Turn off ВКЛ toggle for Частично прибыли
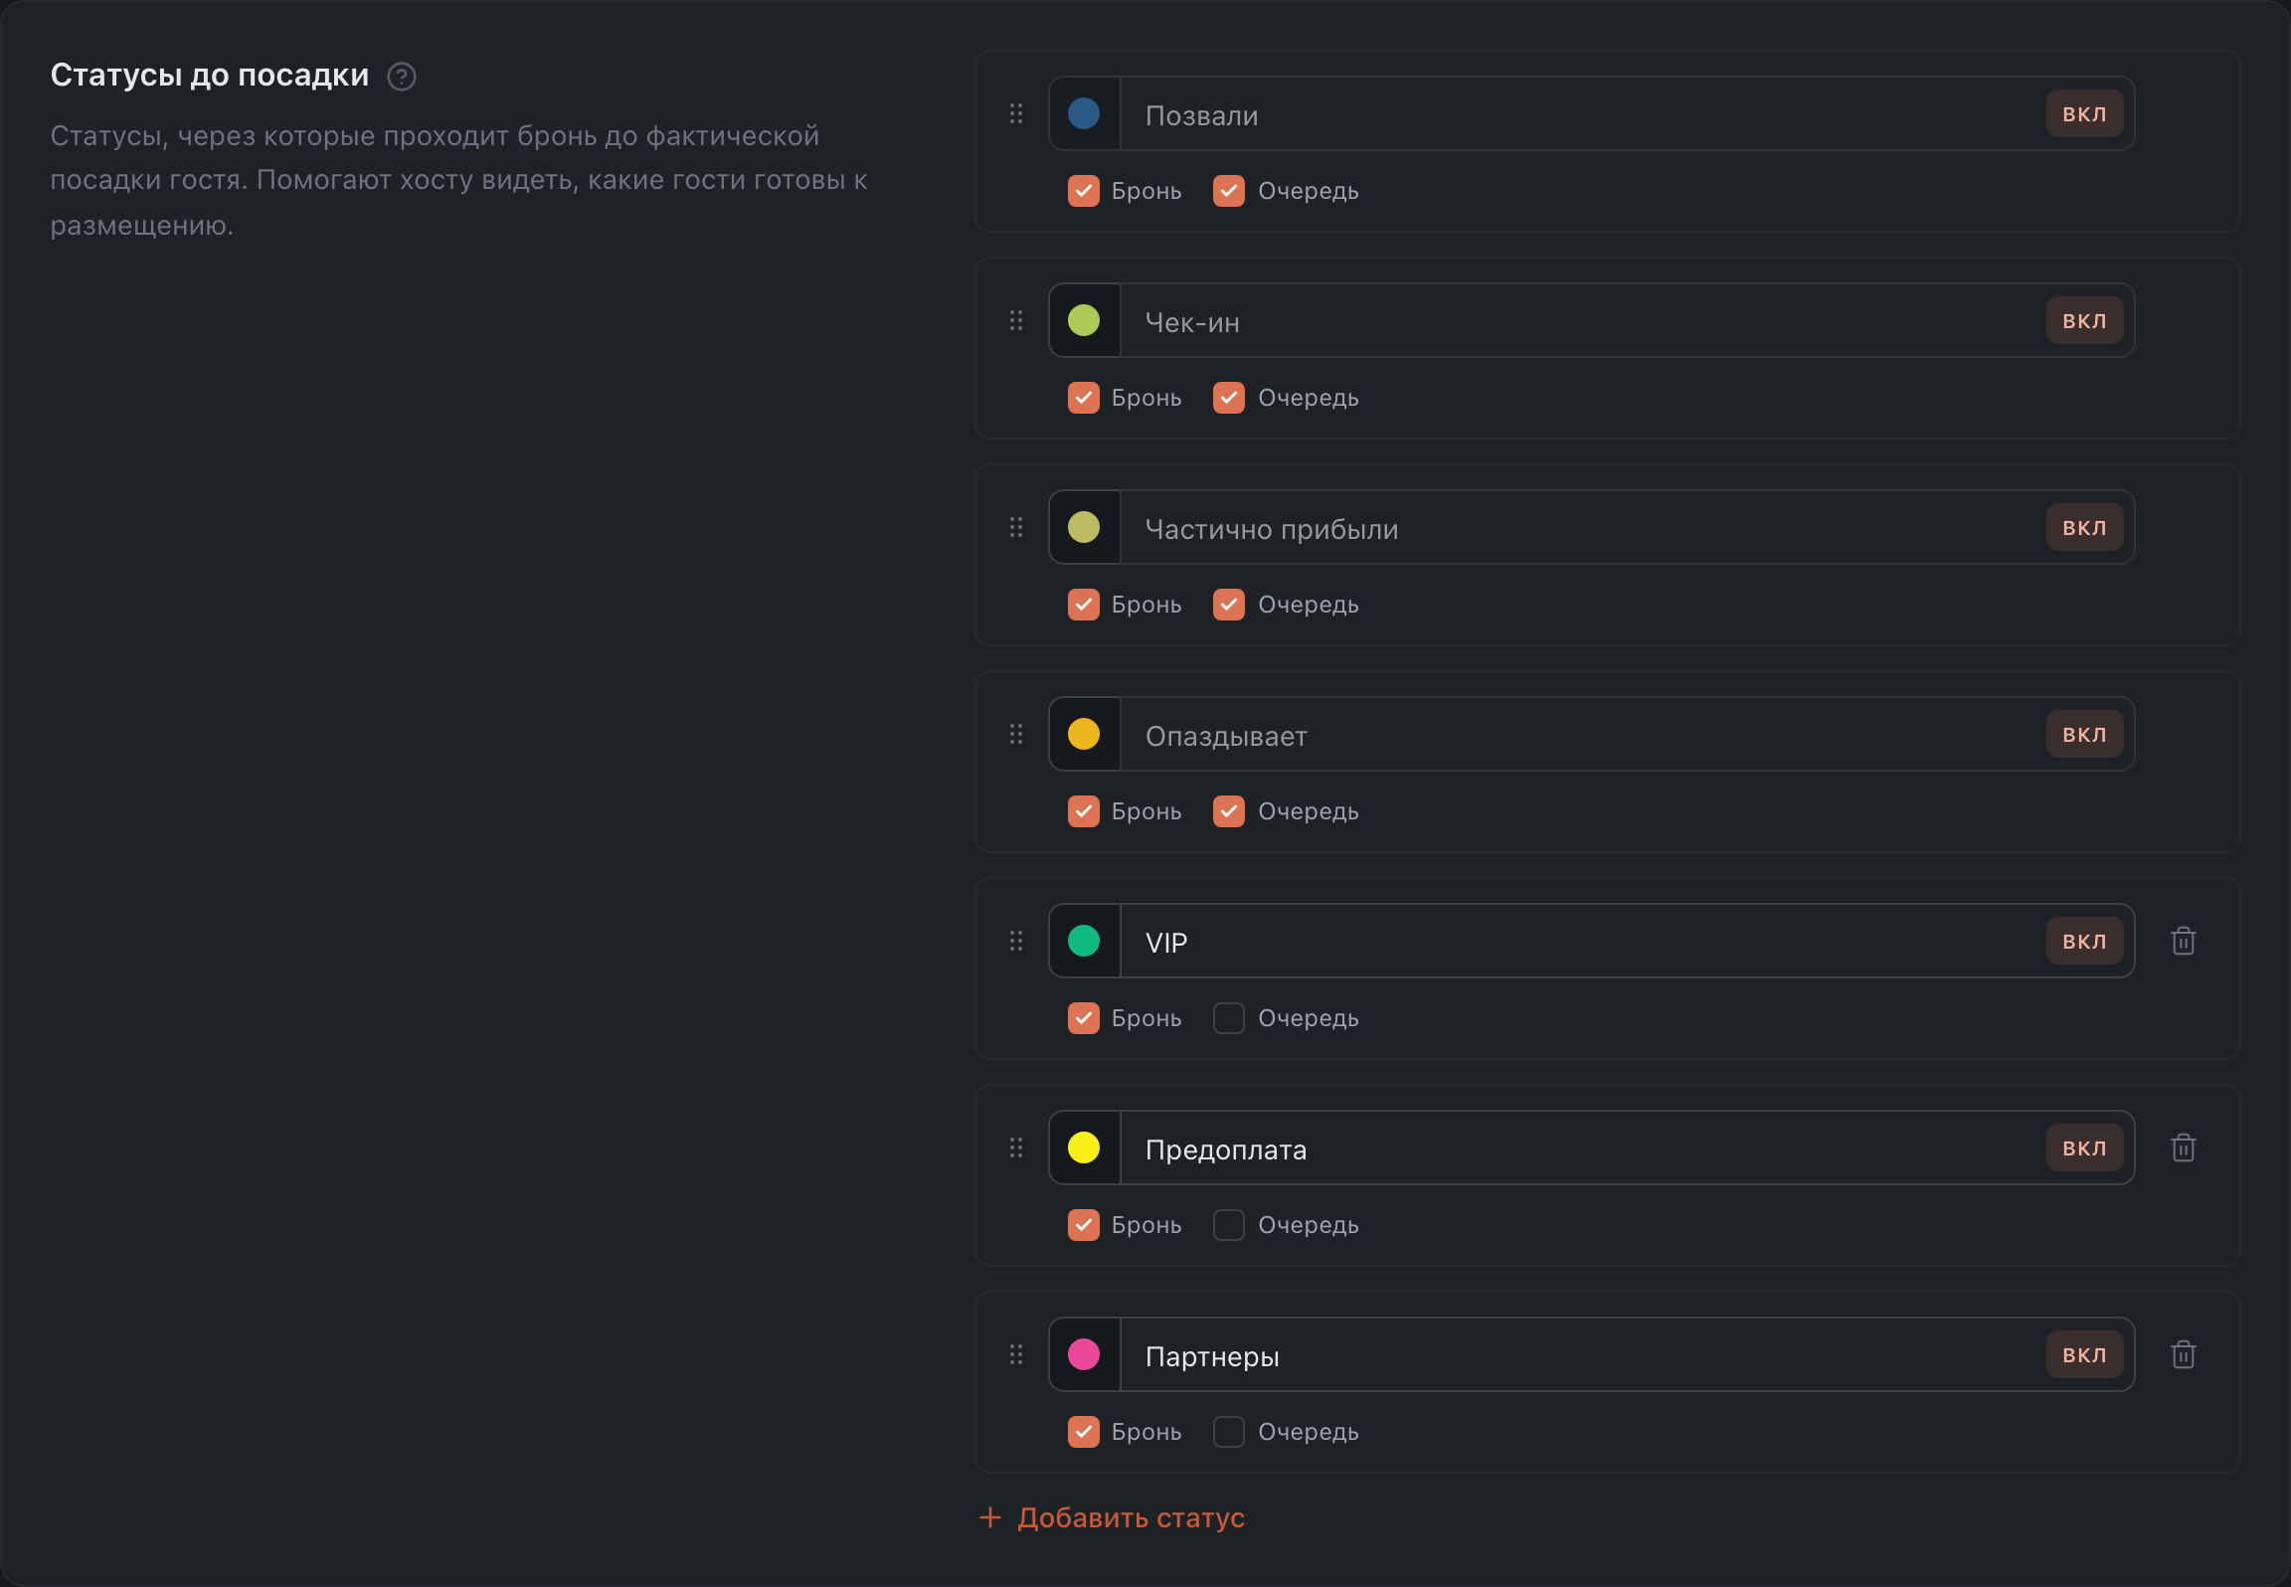Viewport: 2291px width, 1587px height. [2084, 527]
